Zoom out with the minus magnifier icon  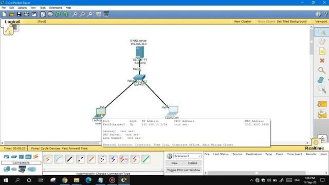click(89, 14)
